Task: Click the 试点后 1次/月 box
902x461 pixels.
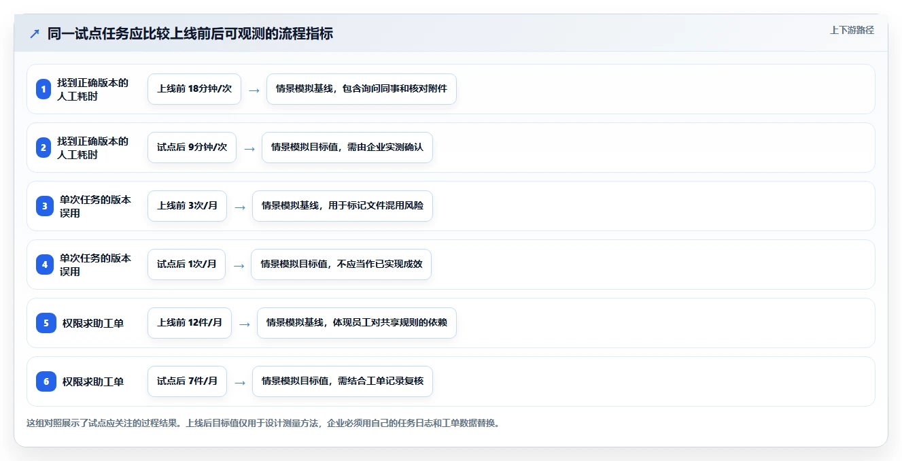Action: click(x=186, y=264)
